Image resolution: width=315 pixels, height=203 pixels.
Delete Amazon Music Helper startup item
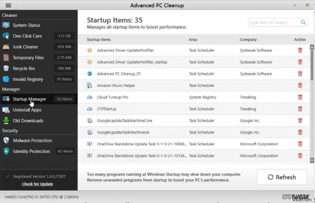pyautogui.click(x=300, y=85)
